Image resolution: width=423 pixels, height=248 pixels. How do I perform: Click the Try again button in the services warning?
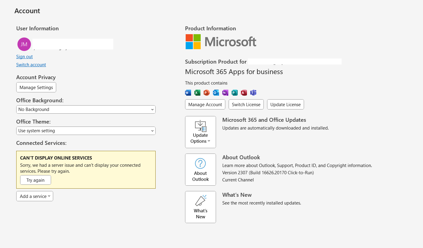[x=35, y=180]
